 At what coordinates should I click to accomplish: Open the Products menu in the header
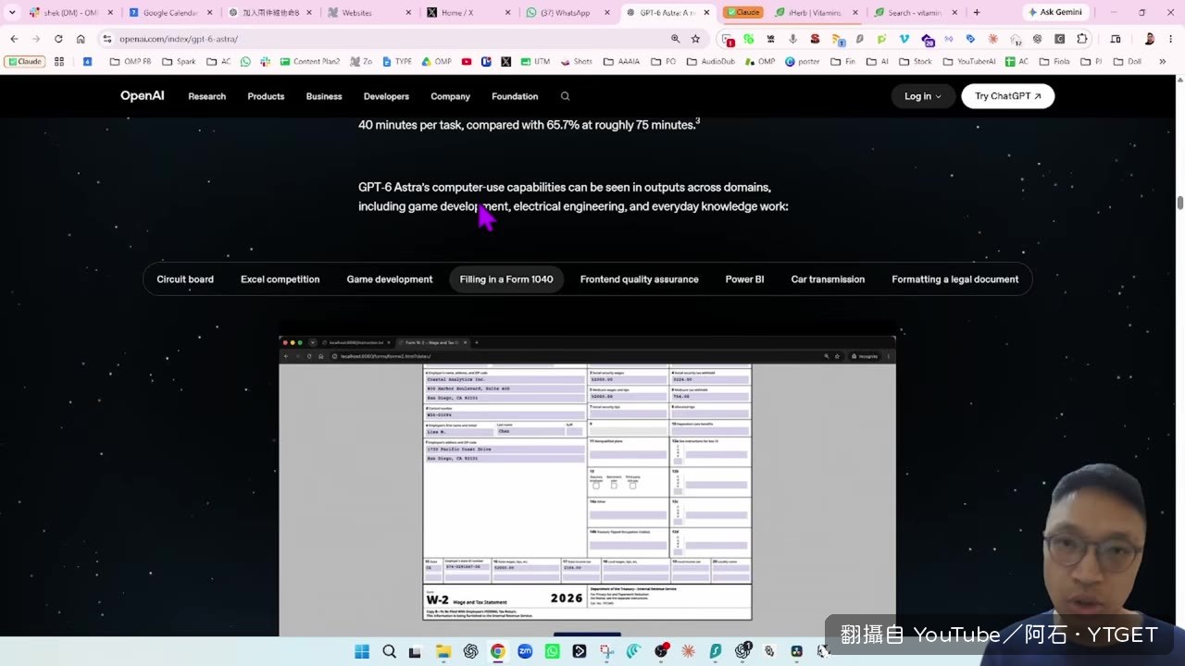pos(266,96)
